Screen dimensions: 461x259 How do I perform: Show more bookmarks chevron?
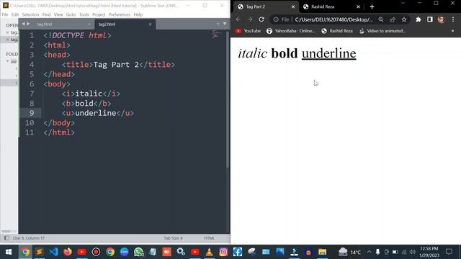(x=452, y=31)
